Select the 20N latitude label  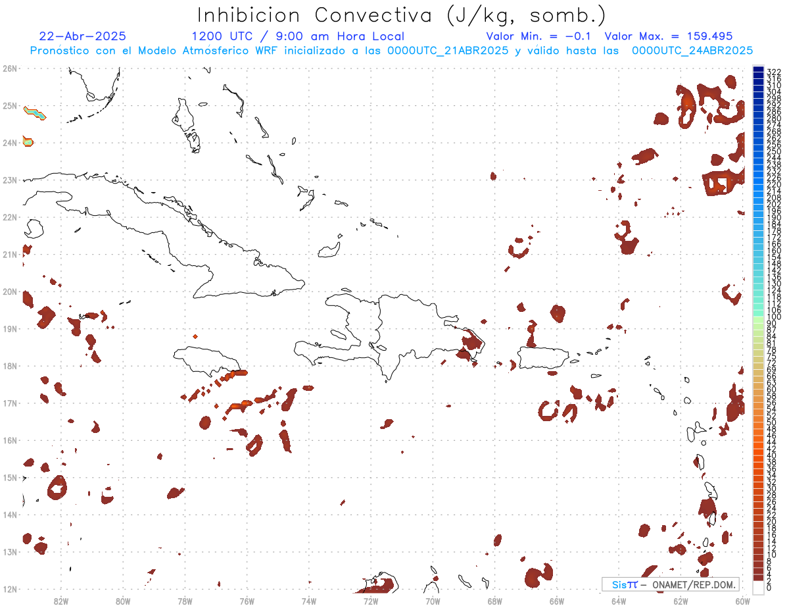coord(10,292)
